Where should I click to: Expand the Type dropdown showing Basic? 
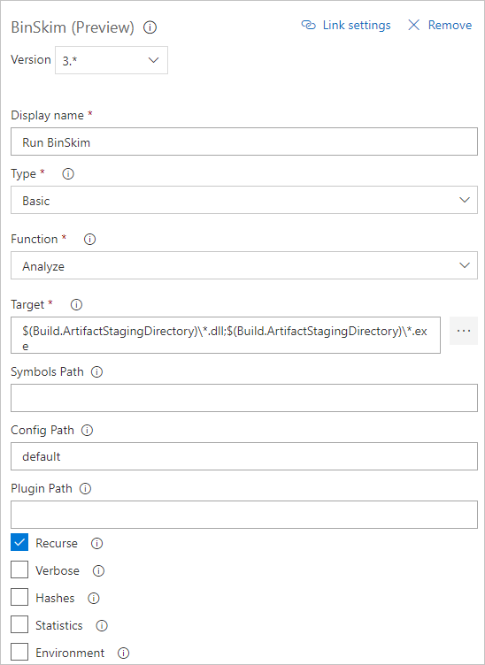click(x=244, y=200)
